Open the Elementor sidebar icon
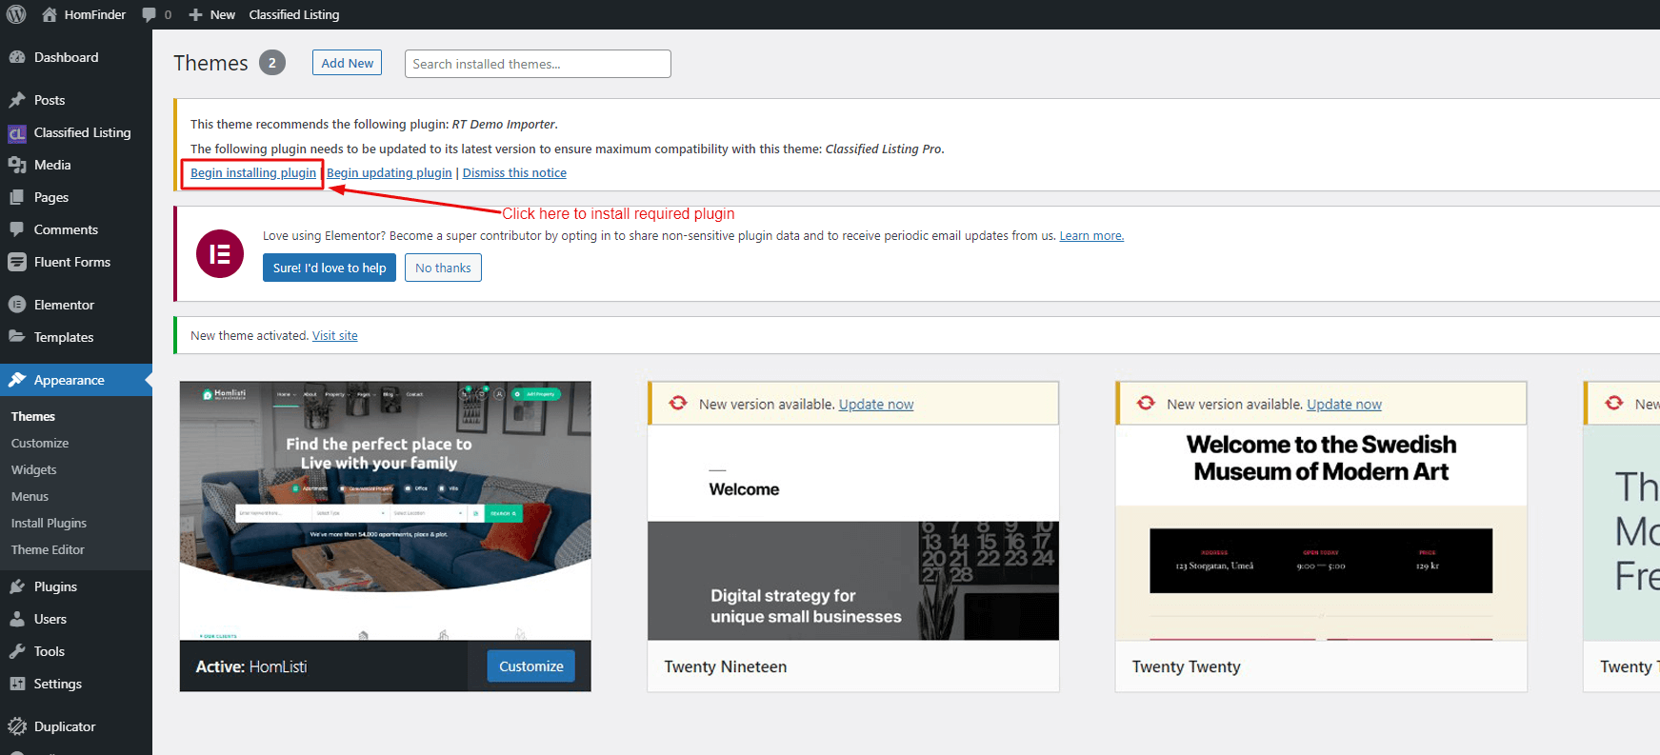This screenshot has height=755, width=1660. [x=17, y=305]
